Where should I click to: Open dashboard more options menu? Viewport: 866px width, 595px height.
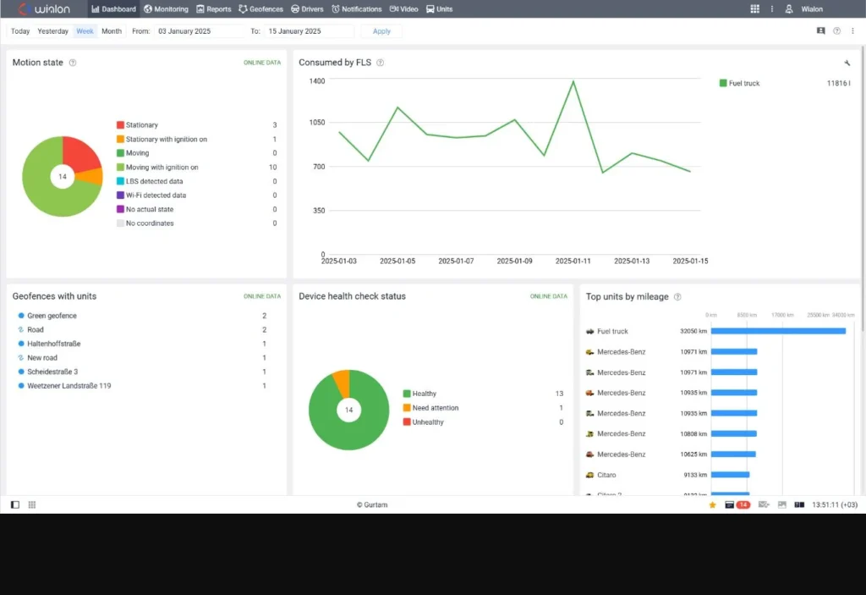coord(852,31)
